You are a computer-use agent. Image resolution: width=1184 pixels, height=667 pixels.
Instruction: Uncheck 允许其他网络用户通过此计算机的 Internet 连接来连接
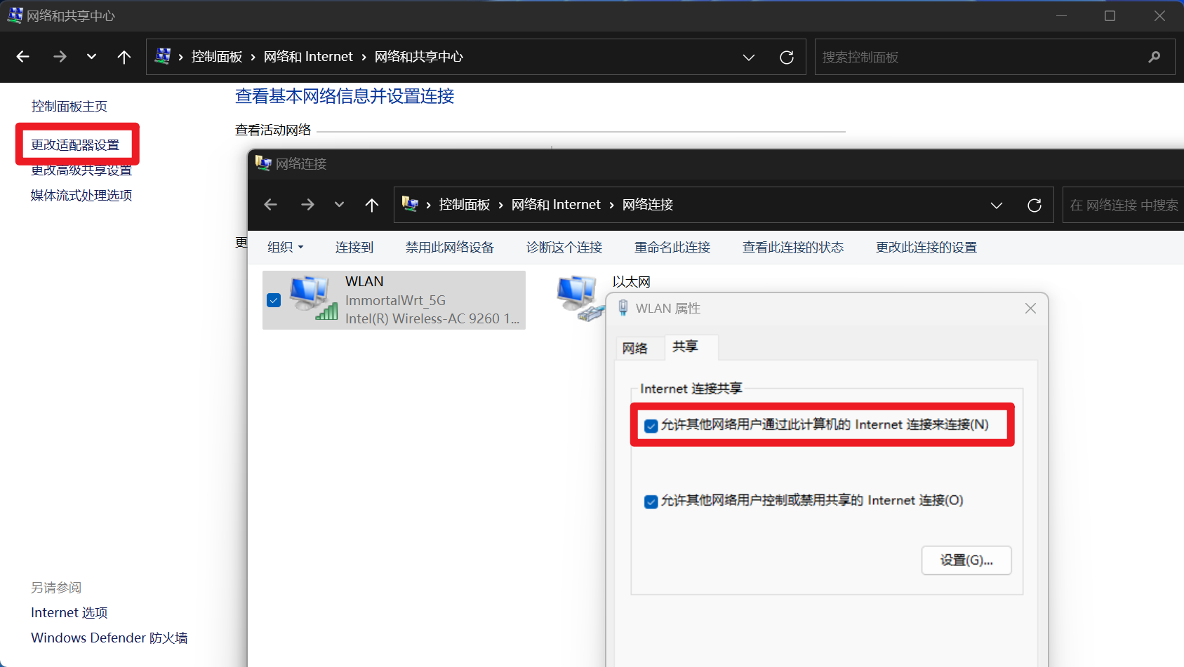point(650,425)
